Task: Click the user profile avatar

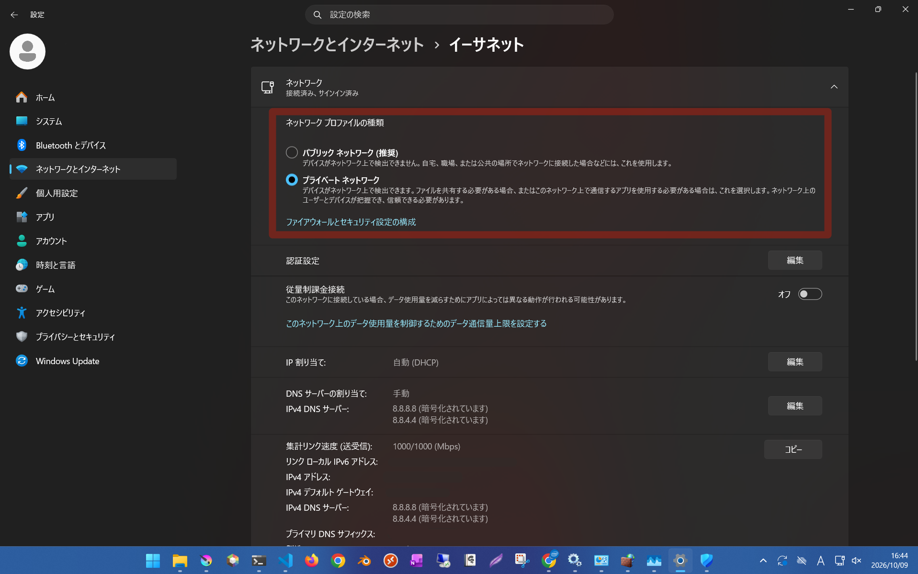Action: [x=27, y=51]
